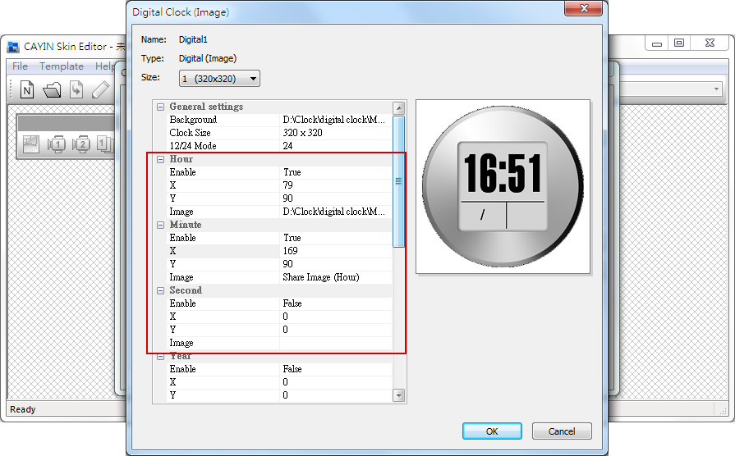Collapse the Second property group
This screenshot has height=456, width=735.
click(160, 290)
